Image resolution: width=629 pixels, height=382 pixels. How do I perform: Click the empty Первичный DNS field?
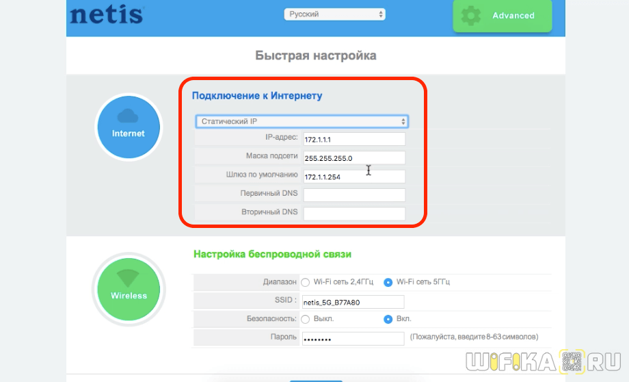[x=353, y=194]
